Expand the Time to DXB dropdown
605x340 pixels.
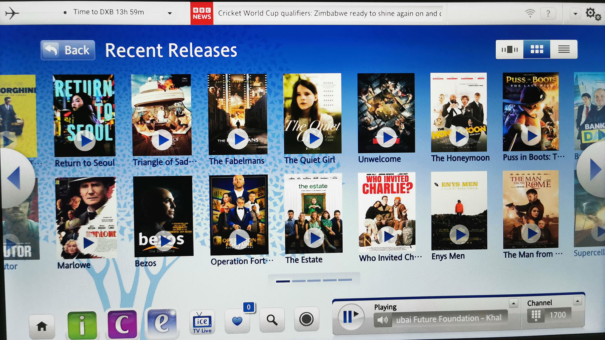170,13
